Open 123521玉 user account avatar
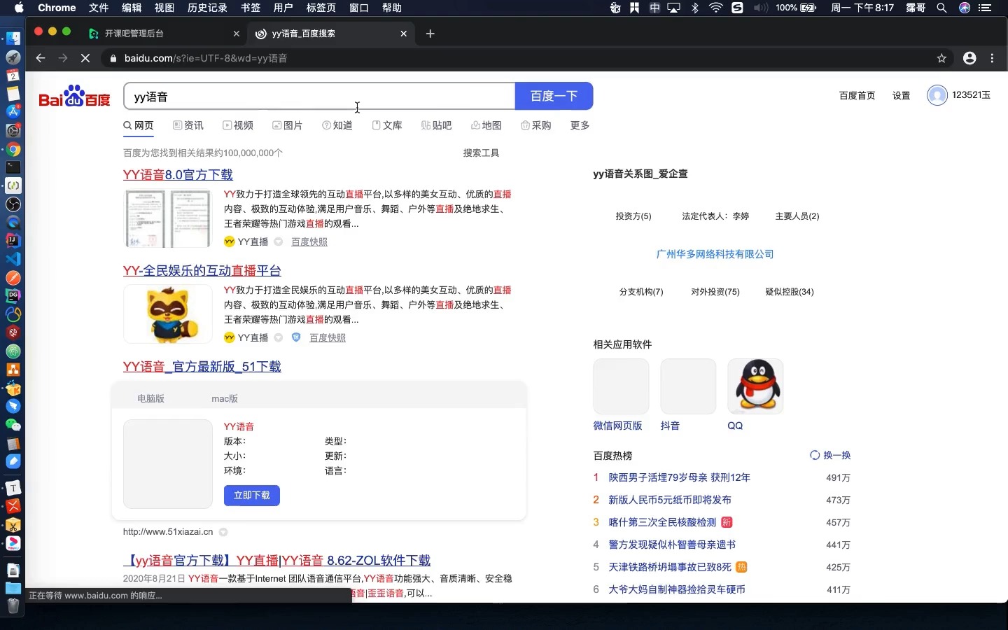The image size is (1008, 630). coord(937,95)
